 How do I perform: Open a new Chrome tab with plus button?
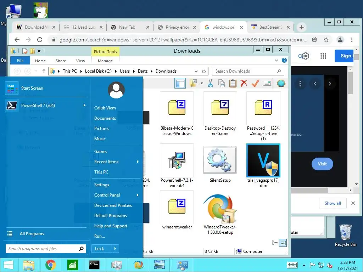301,27
